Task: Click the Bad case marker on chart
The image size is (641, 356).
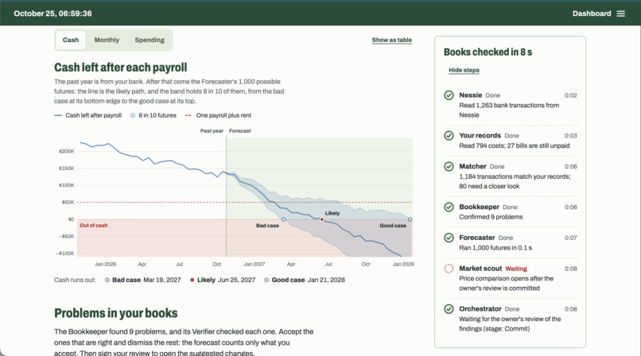Action: pyautogui.click(x=284, y=219)
